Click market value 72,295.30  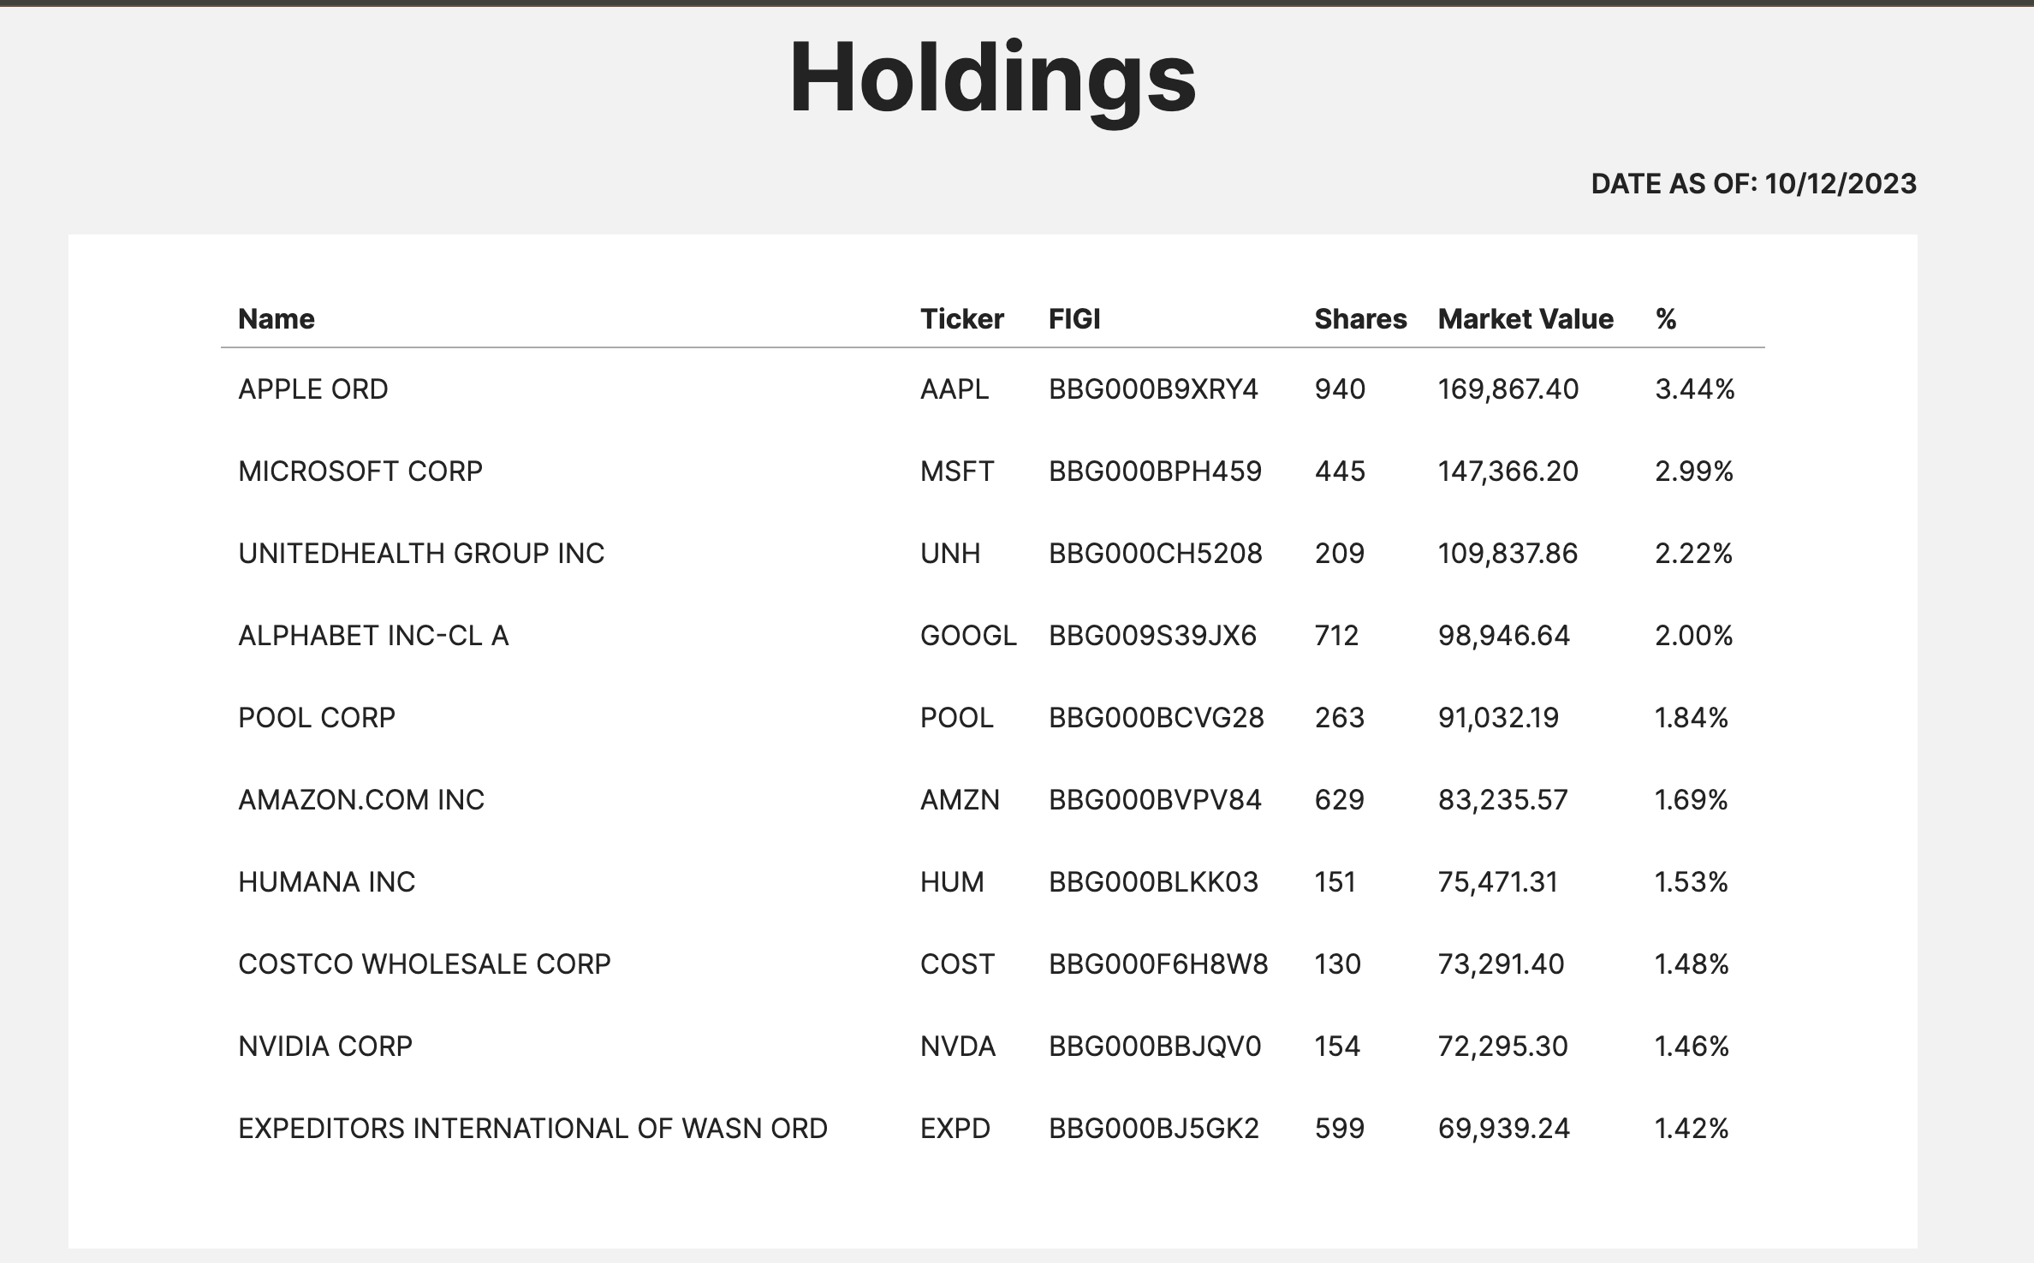(1503, 1047)
